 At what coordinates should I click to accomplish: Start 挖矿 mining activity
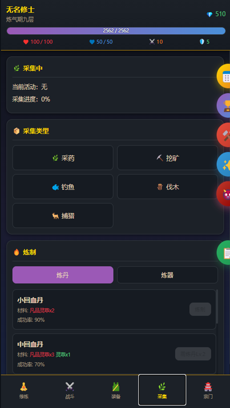point(167,158)
